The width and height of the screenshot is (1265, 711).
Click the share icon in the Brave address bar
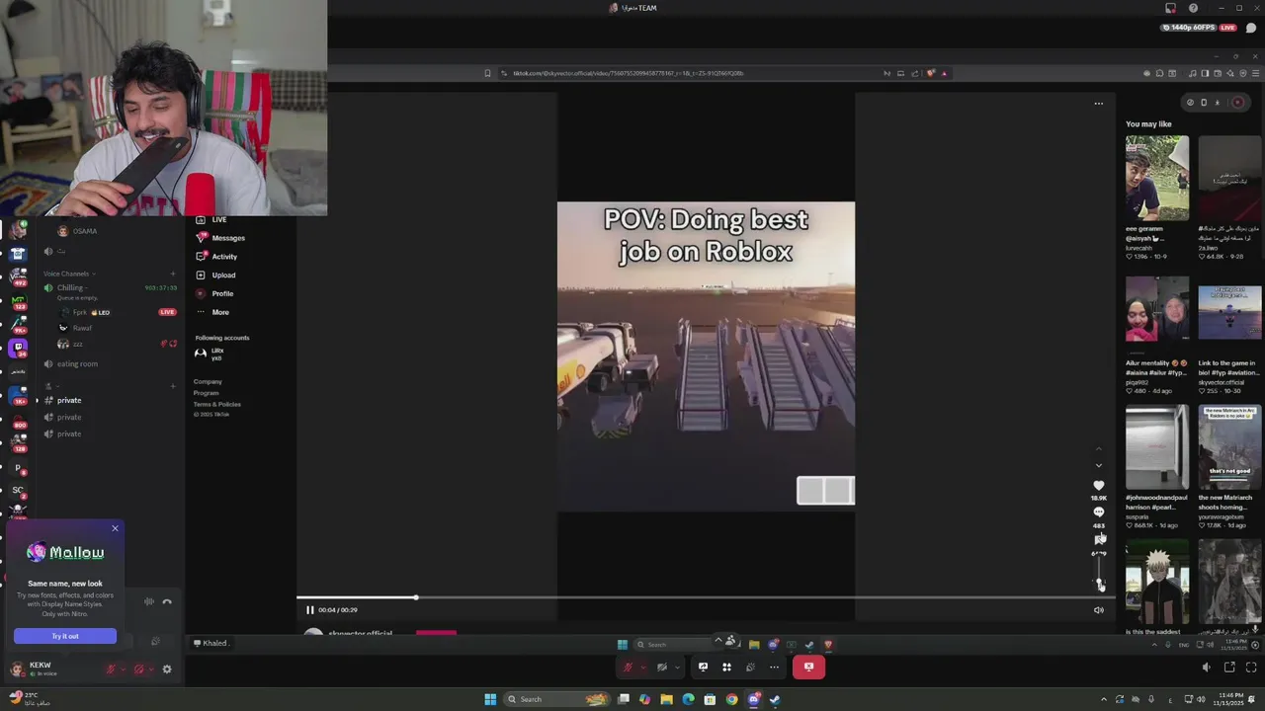click(914, 73)
